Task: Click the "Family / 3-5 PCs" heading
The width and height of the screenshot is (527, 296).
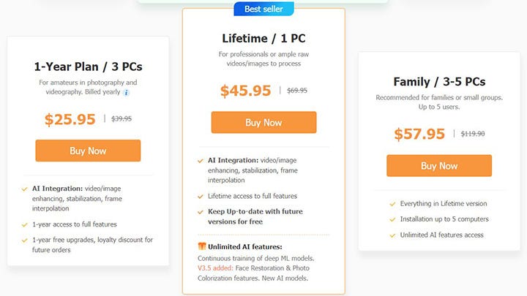Action: 439,81
